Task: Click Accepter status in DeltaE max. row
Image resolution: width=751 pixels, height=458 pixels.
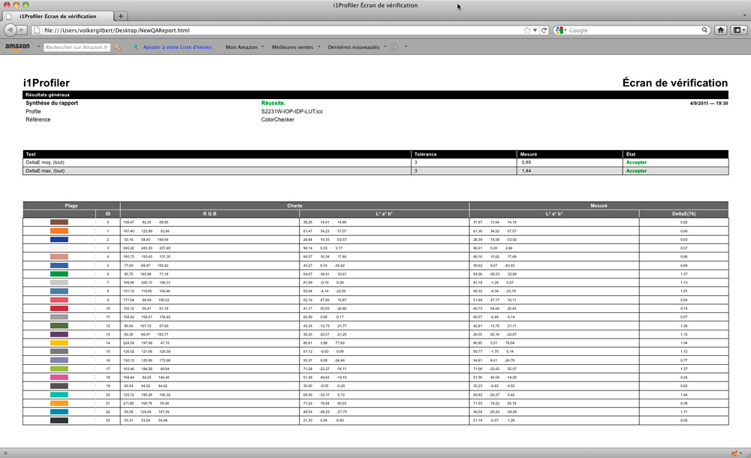Action: [637, 171]
